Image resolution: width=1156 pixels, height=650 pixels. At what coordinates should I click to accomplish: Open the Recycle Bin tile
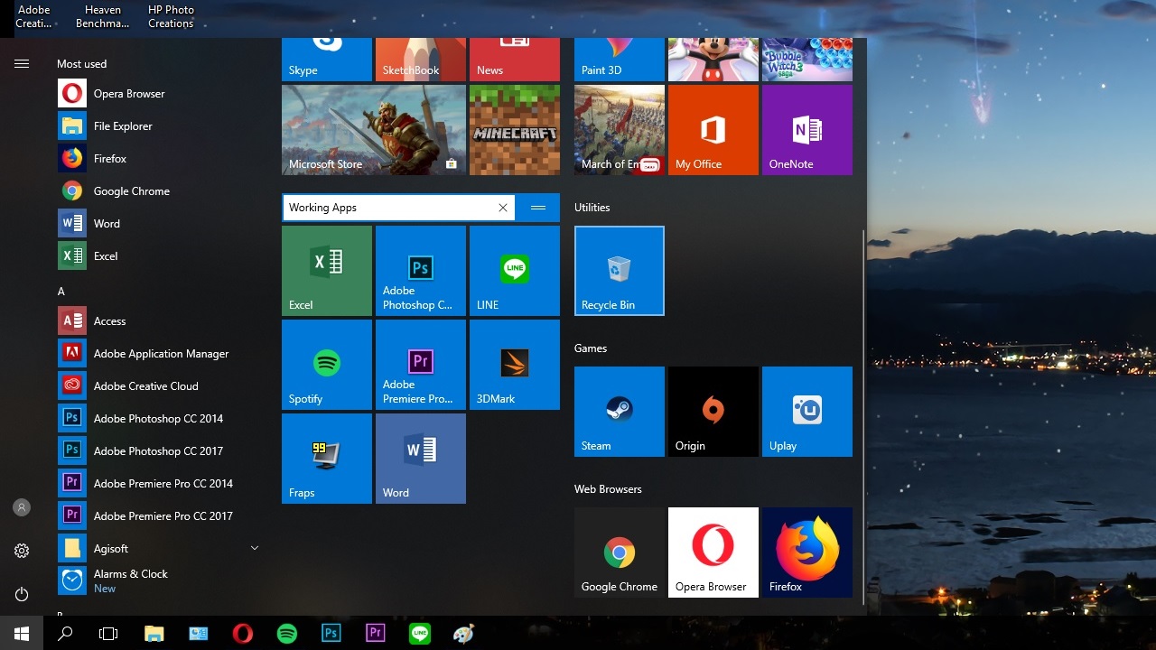619,271
